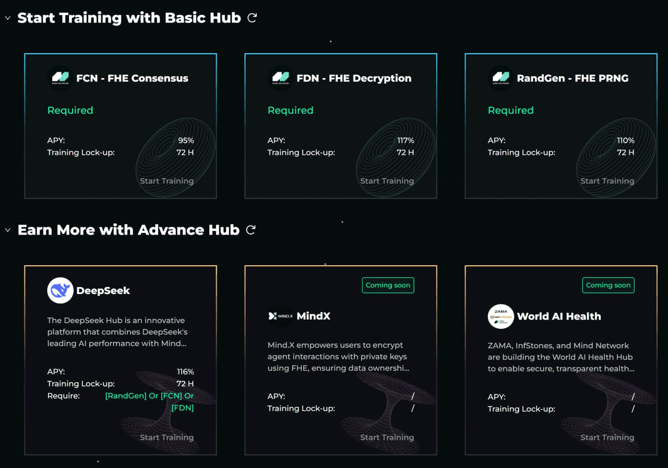Click the DeepSeek whale logo
Viewport: 668px width, 468px height.
pos(60,290)
